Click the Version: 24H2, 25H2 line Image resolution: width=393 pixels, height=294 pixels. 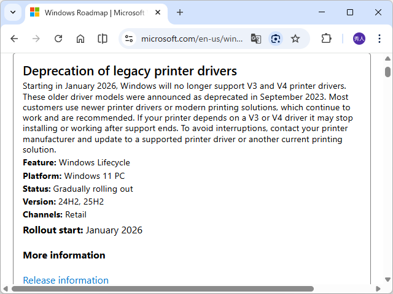63,202
